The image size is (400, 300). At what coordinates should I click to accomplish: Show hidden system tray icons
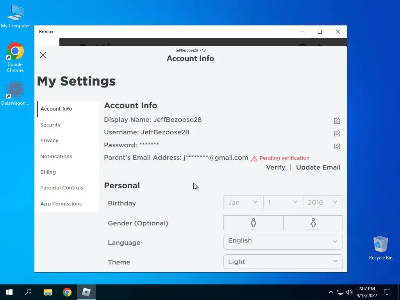click(330, 292)
